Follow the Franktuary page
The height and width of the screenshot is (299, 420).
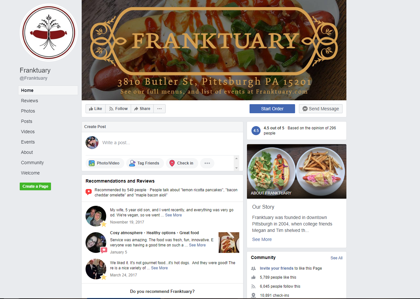(118, 109)
